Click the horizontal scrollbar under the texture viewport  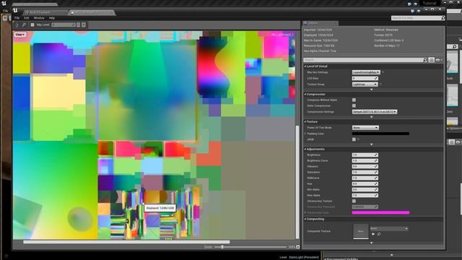point(126,242)
